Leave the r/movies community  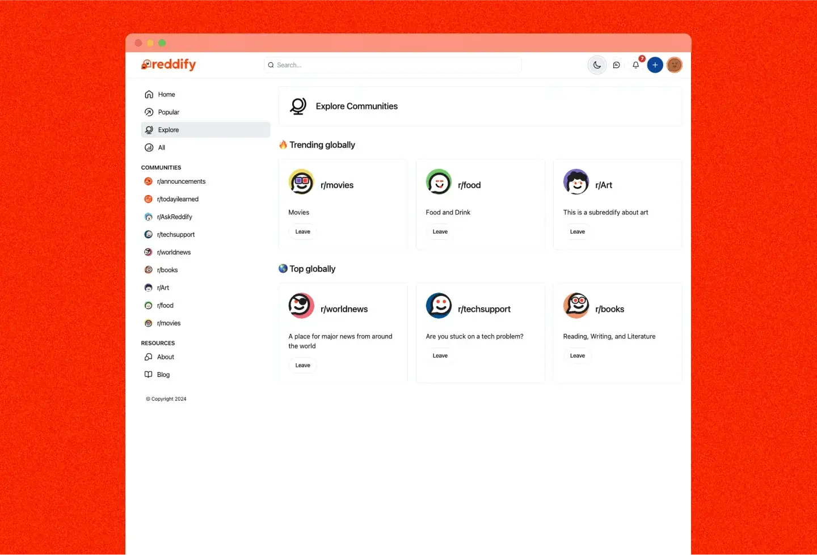click(x=303, y=232)
